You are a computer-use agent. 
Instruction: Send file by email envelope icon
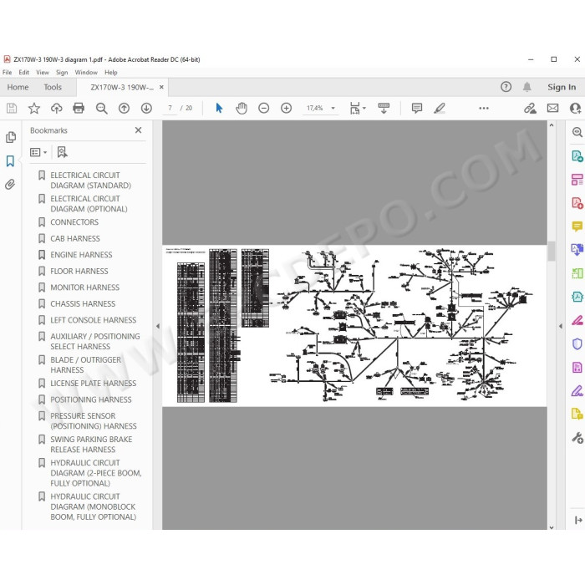552,108
